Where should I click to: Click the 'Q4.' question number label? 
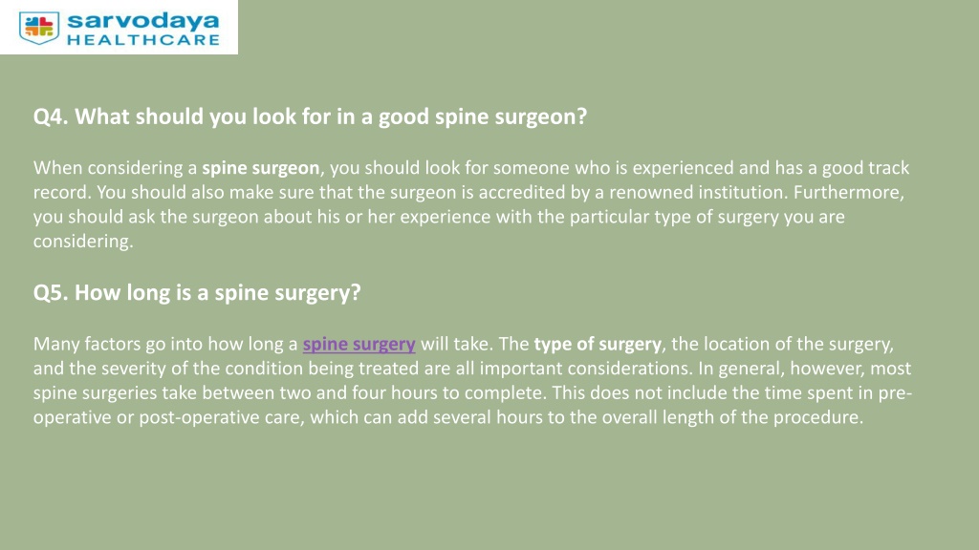(52, 116)
